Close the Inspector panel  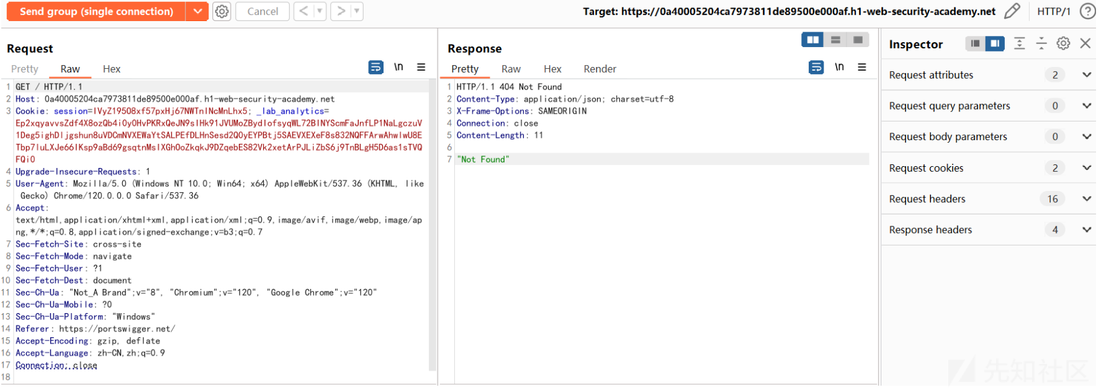pyautogui.click(x=1085, y=43)
